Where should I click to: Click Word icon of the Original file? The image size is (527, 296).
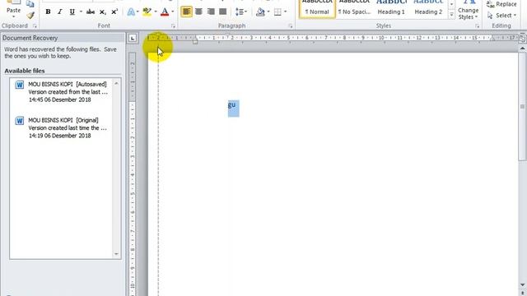pyautogui.click(x=20, y=121)
